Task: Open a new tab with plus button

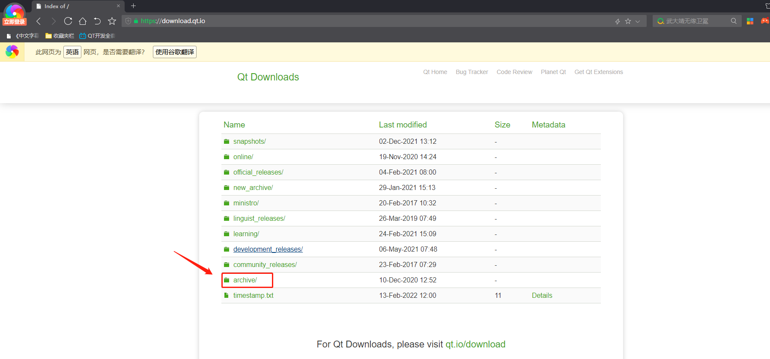Action: pyautogui.click(x=133, y=6)
